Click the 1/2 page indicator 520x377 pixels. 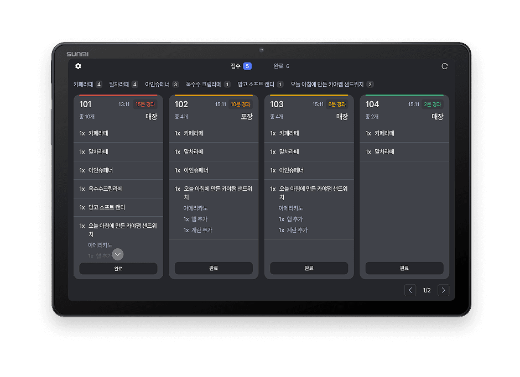pos(427,291)
